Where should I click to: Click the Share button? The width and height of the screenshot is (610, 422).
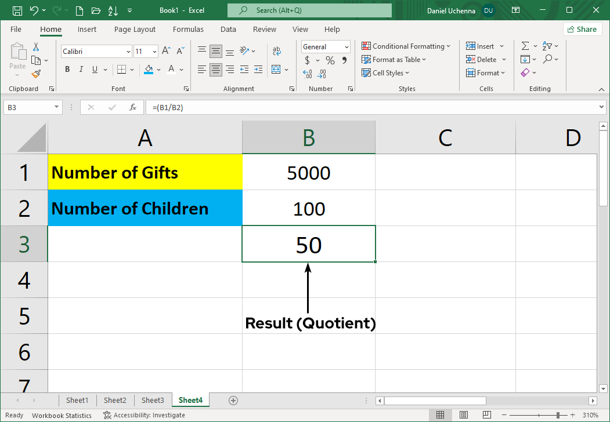point(582,29)
